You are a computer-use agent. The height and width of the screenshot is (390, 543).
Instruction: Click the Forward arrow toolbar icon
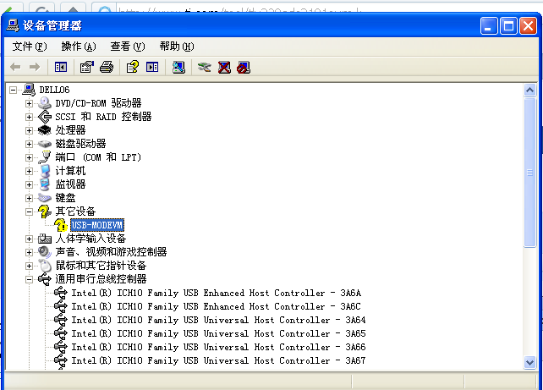[35, 67]
